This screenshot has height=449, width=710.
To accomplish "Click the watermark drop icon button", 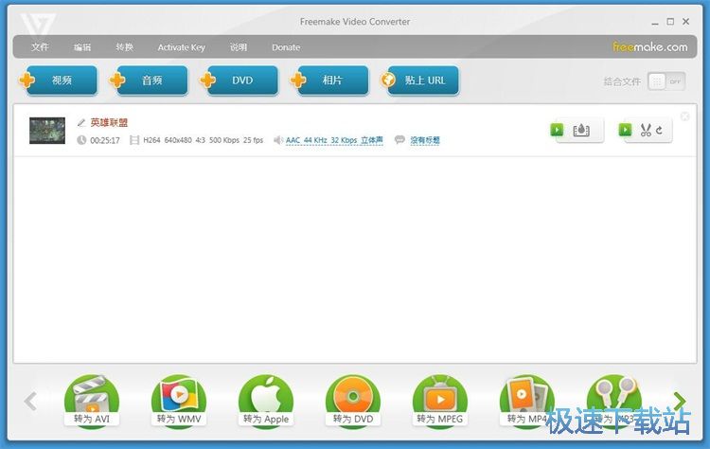I will tap(581, 131).
